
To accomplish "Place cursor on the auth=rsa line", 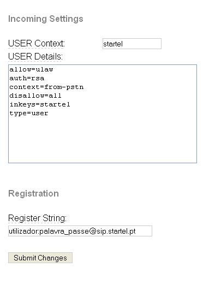I will tap(27, 78).
